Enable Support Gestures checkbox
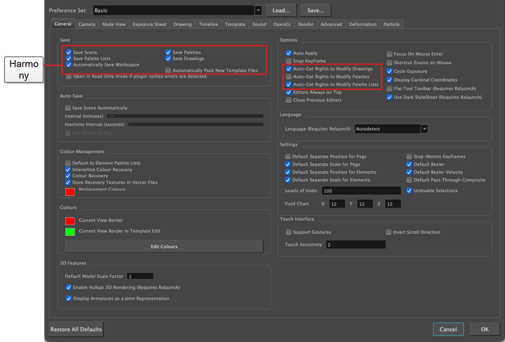This screenshot has height=342, width=505. (289, 232)
